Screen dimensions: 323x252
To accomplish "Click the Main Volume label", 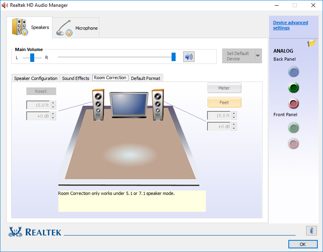I will 29,49.
